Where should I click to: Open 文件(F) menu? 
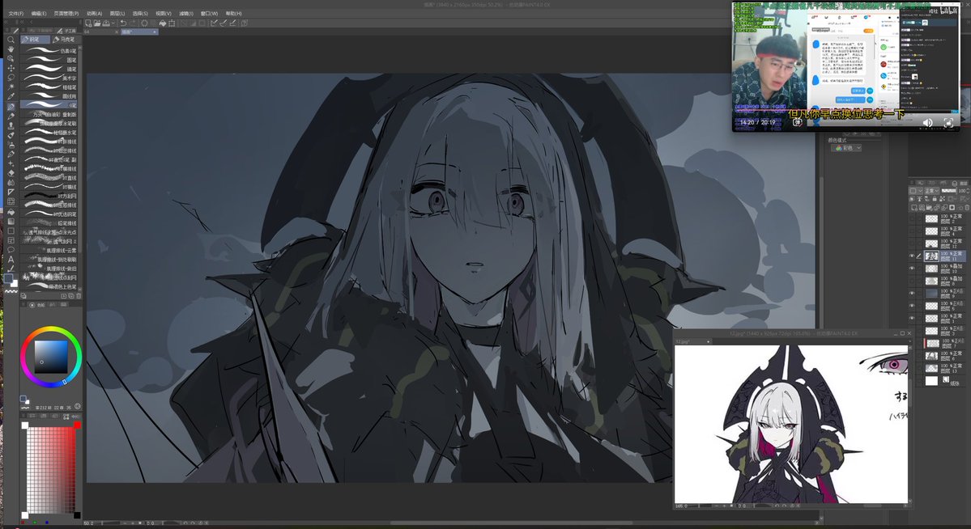click(x=15, y=13)
